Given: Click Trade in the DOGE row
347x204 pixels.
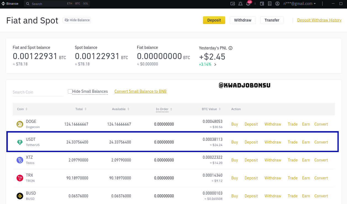Looking at the screenshot, I should point(293,124).
